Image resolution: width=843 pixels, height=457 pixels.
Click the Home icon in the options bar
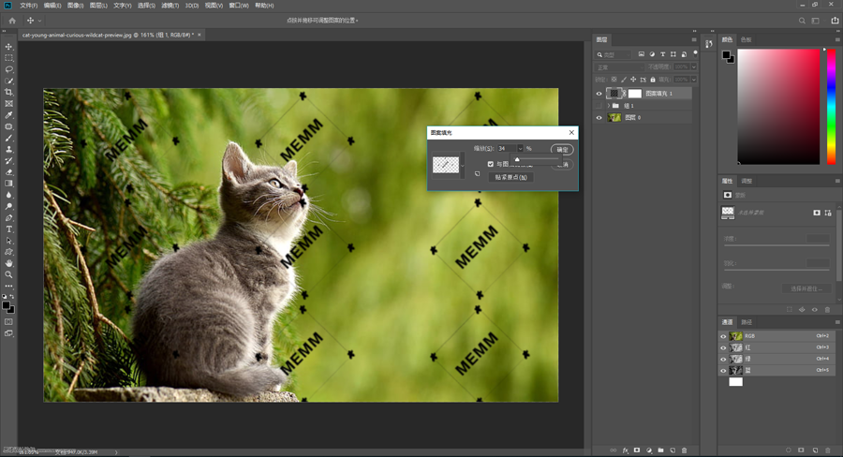[12, 20]
